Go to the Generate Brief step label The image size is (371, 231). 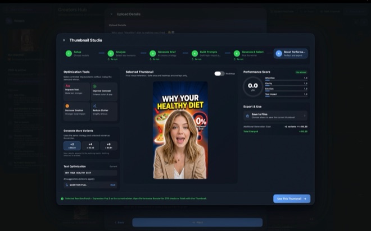167,52
